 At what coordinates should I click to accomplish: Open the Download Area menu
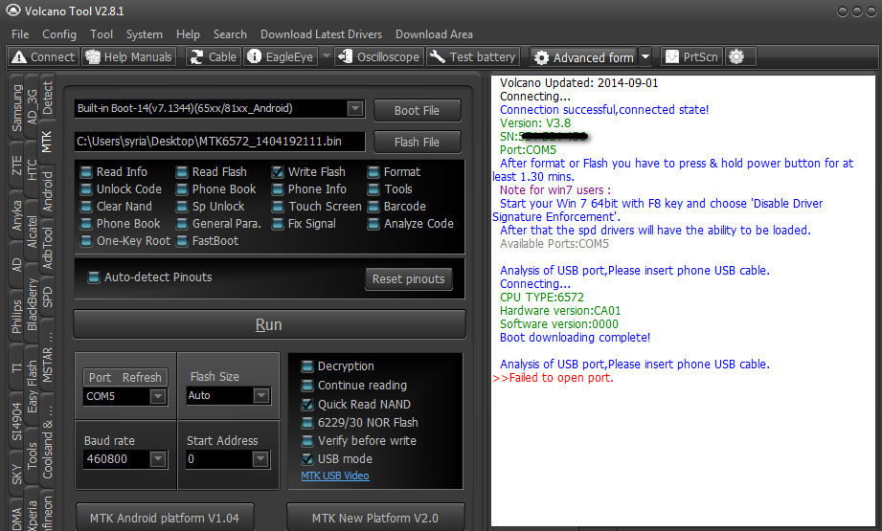[x=434, y=34]
